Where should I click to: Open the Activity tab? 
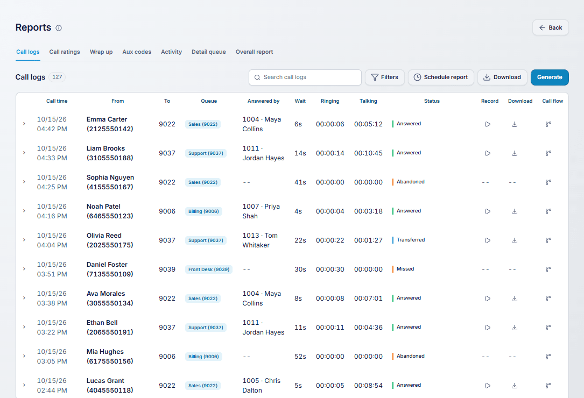point(171,52)
